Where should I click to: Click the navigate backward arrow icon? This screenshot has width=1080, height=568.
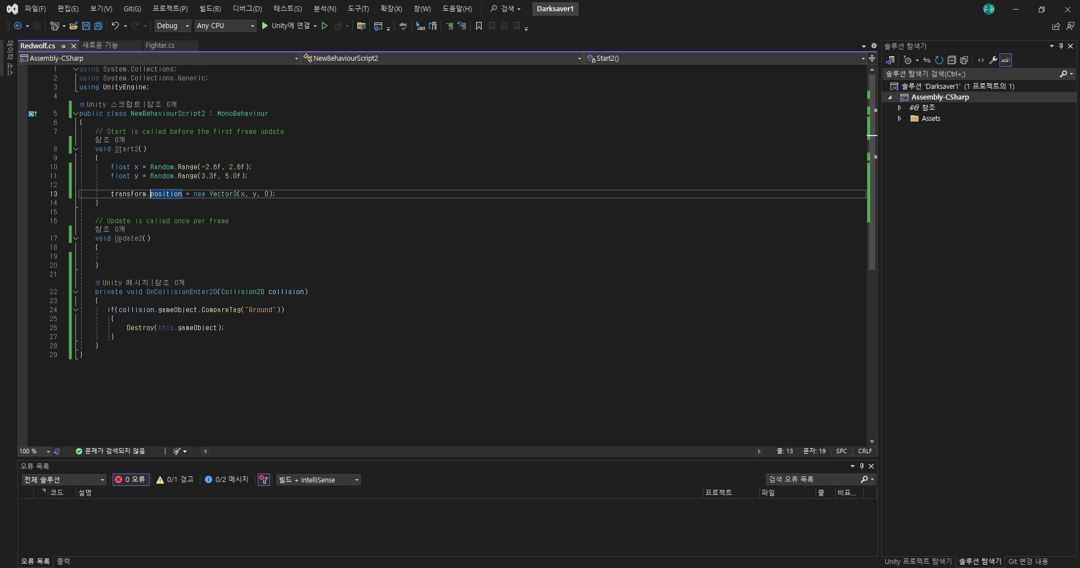coord(18,26)
